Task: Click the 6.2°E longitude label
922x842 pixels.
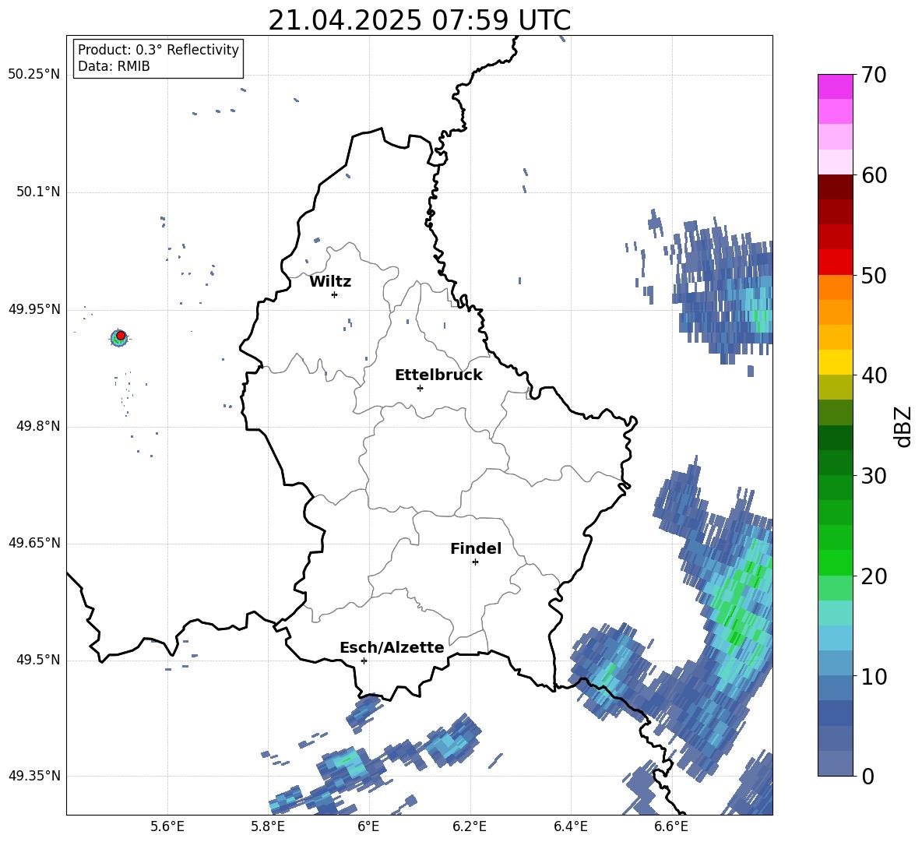Action: pos(470,826)
